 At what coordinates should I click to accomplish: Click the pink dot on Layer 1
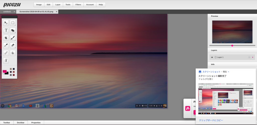(252, 57)
